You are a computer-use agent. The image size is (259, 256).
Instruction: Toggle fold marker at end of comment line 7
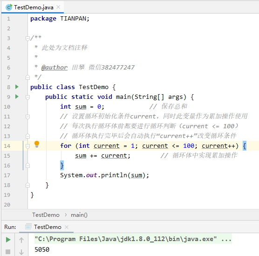point(27,77)
